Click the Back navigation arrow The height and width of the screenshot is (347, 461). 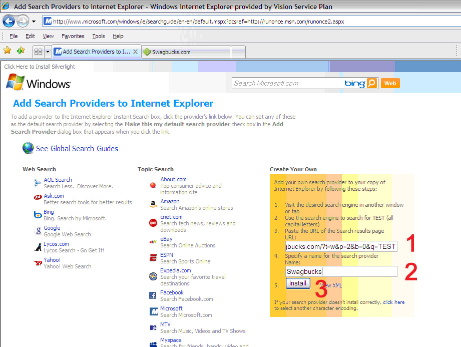point(9,21)
